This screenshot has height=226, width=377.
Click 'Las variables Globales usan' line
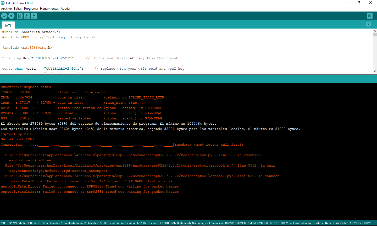pos(151,129)
